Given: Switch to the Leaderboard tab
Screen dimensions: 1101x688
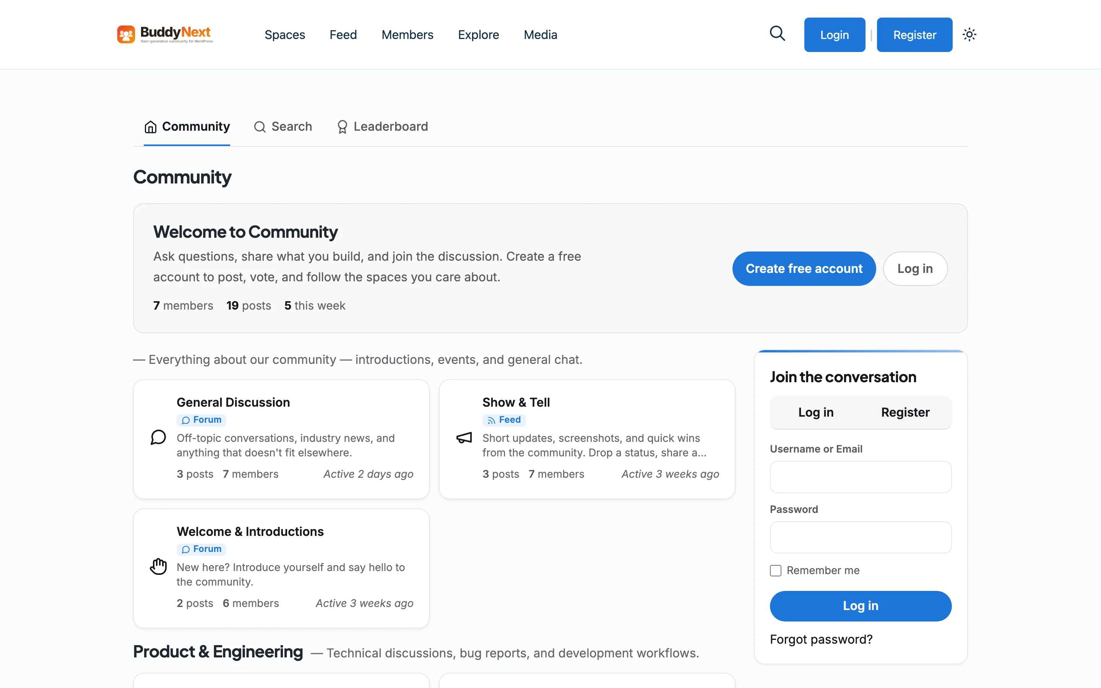Looking at the screenshot, I should 382,127.
